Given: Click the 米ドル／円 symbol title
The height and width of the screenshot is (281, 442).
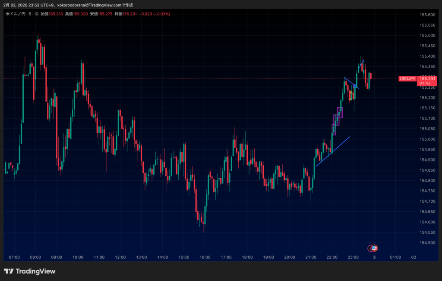Looking at the screenshot, I should tap(16, 14).
